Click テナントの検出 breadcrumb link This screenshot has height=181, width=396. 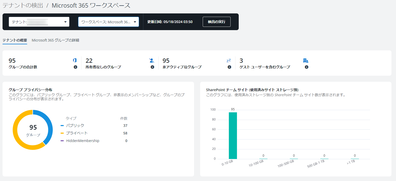23,6
